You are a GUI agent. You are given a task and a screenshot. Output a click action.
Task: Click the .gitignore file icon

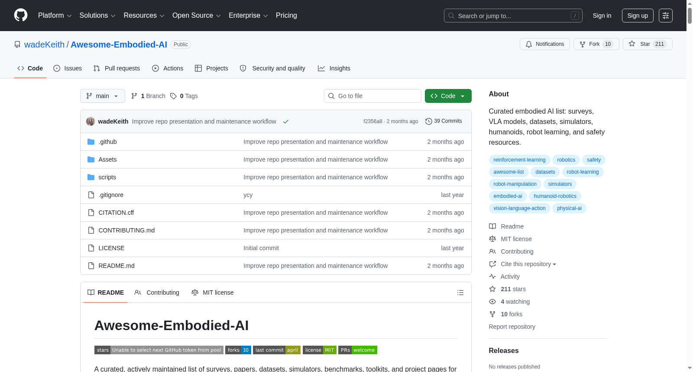coord(91,195)
